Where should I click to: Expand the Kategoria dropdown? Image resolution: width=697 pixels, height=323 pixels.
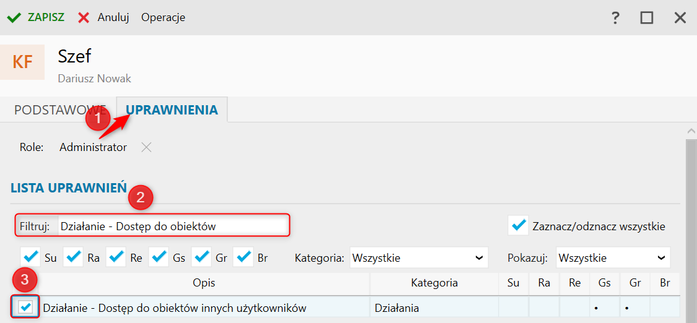[418, 257]
